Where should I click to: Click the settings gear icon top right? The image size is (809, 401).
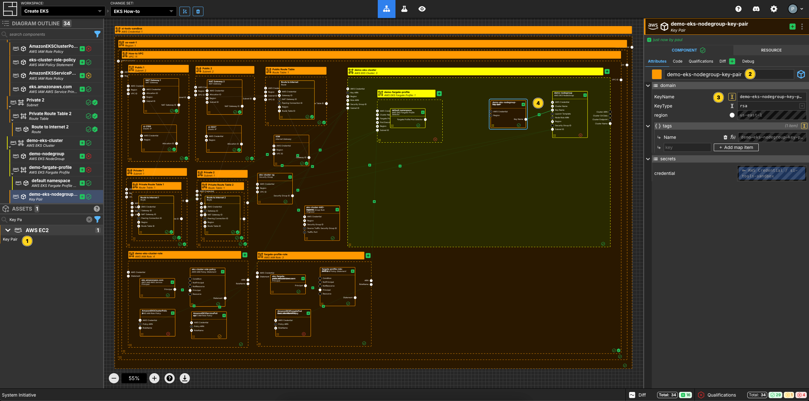(x=773, y=8)
